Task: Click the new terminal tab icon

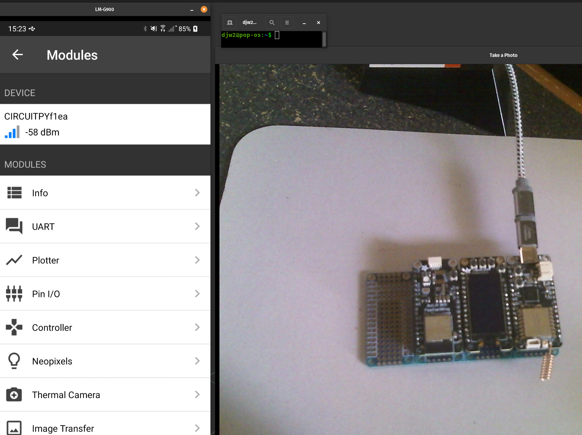Action: (x=230, y=23)
